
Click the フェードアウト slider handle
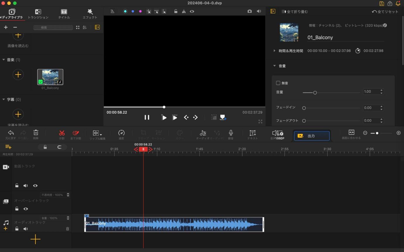304,121
